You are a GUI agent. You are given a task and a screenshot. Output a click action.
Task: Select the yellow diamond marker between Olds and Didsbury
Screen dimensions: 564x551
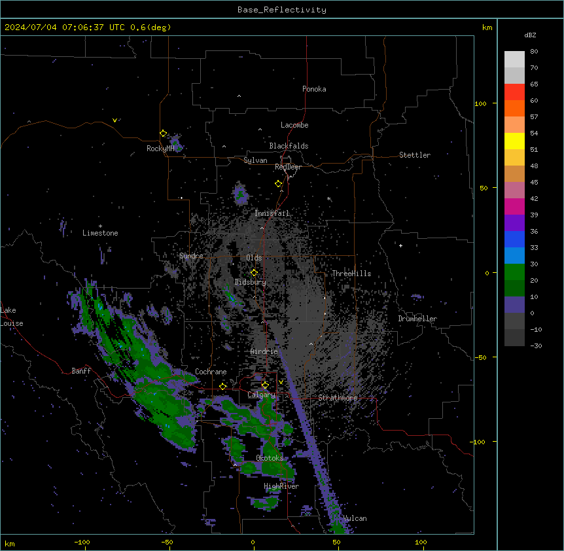(x=254, y=273)
